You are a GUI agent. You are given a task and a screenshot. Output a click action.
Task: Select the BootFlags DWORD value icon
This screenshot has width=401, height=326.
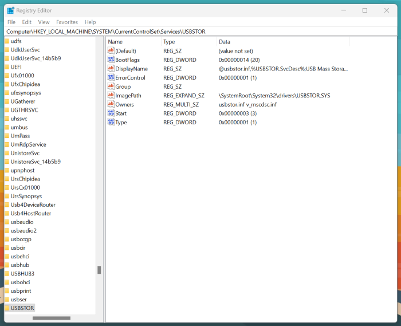coord(111,60)
